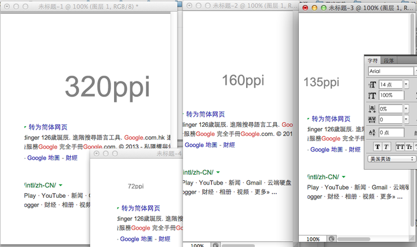
Task: Toggle All Caps (TT) button
Action: pos(400,146)
